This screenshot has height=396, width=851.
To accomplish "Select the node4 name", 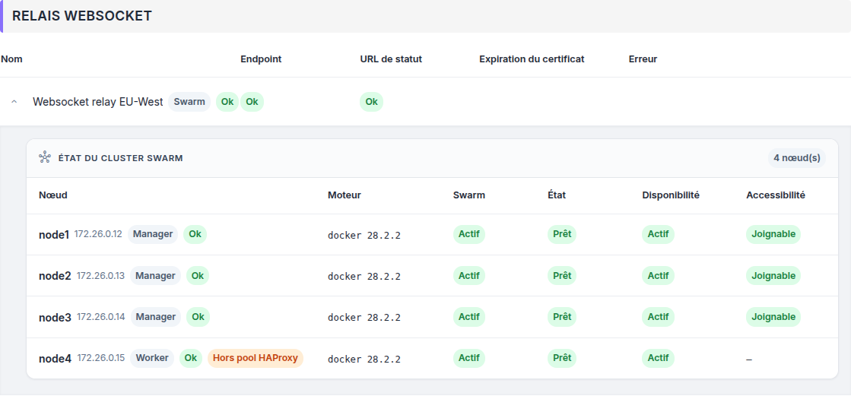I will point(56,359).
